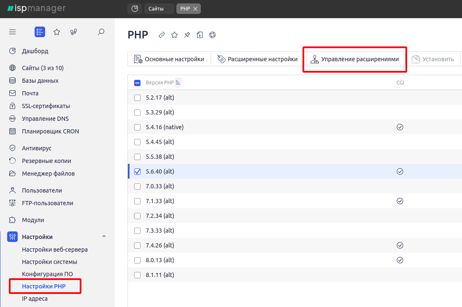Click CGI checkmark for 5.4.16 (native)
This screenshot has height=307, width=462.
400,127
